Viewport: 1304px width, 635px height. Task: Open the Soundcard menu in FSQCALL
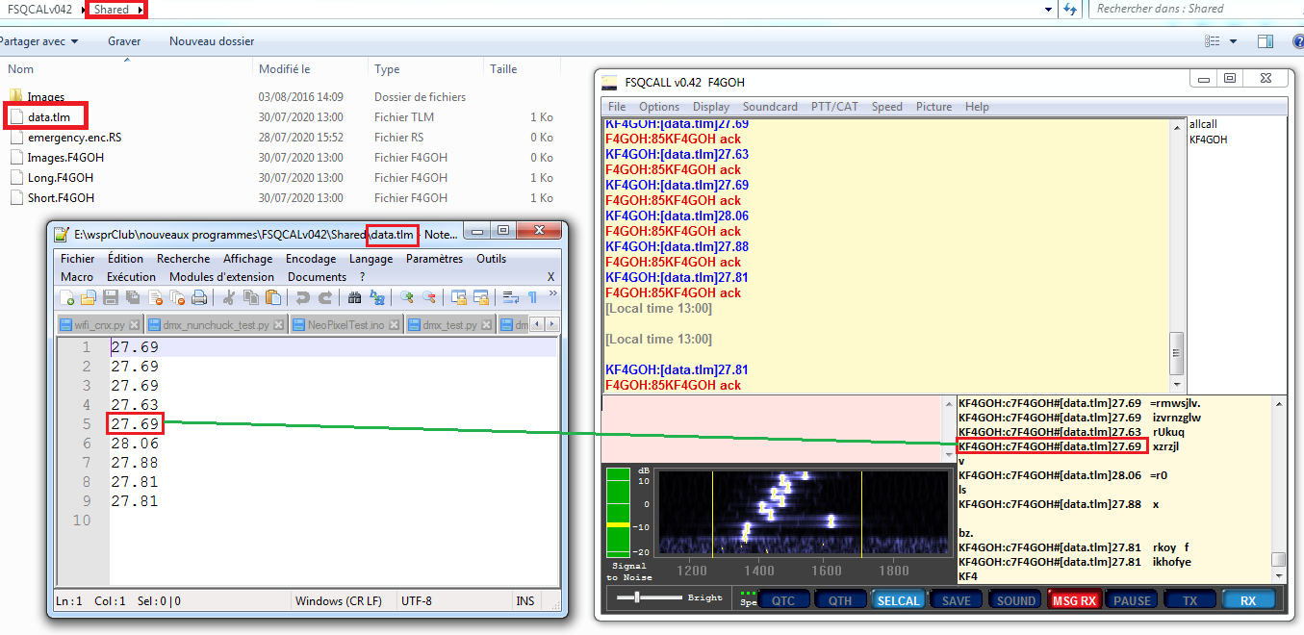770,107
